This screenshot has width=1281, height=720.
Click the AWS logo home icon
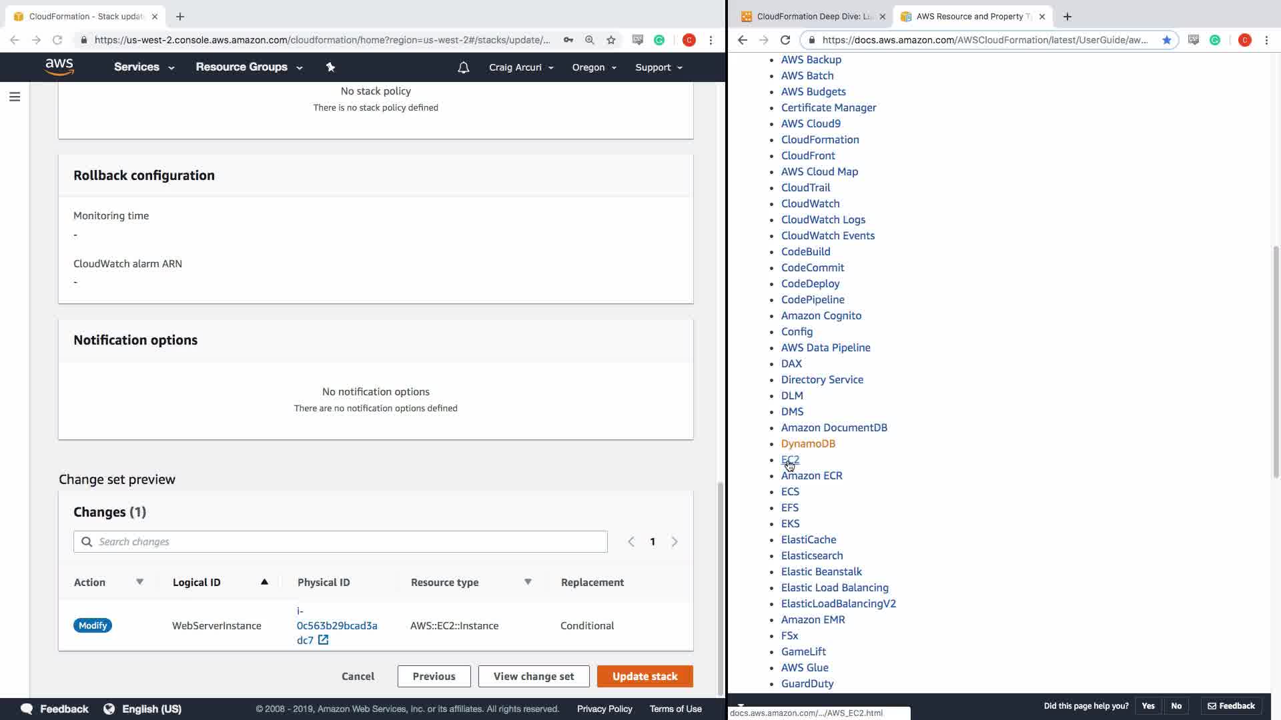(x=59, y=67)
